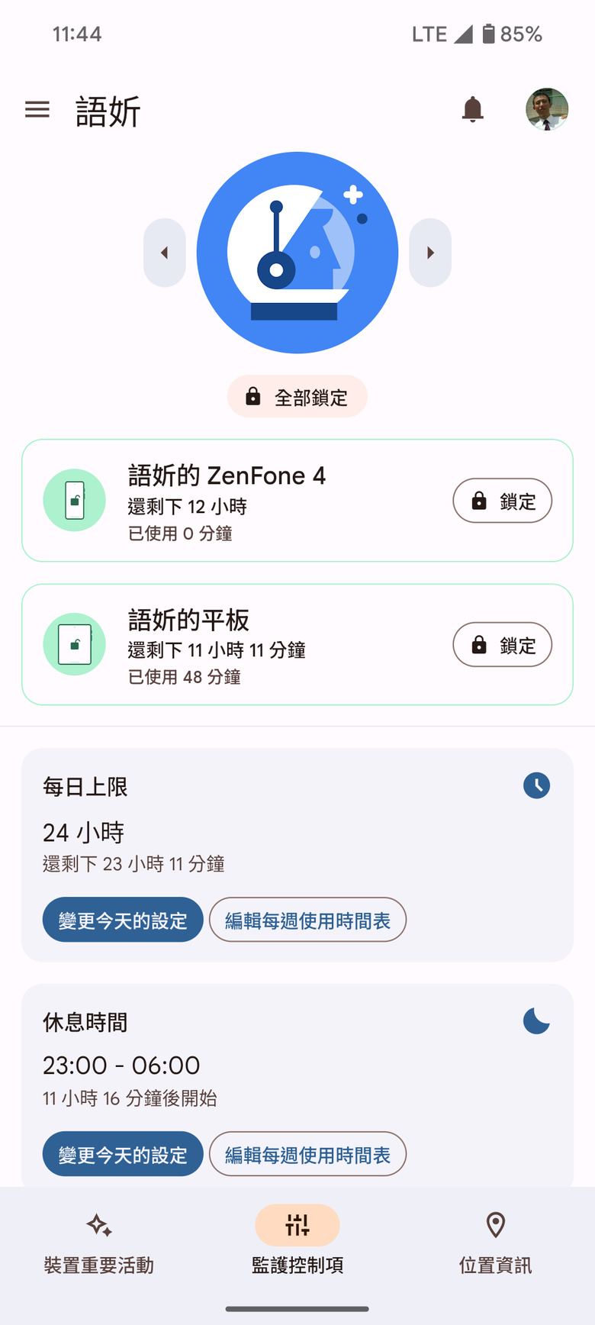Tap the parent account profile picture
The height and width of the screenshot is (1325, 595).
coord(547,109)
